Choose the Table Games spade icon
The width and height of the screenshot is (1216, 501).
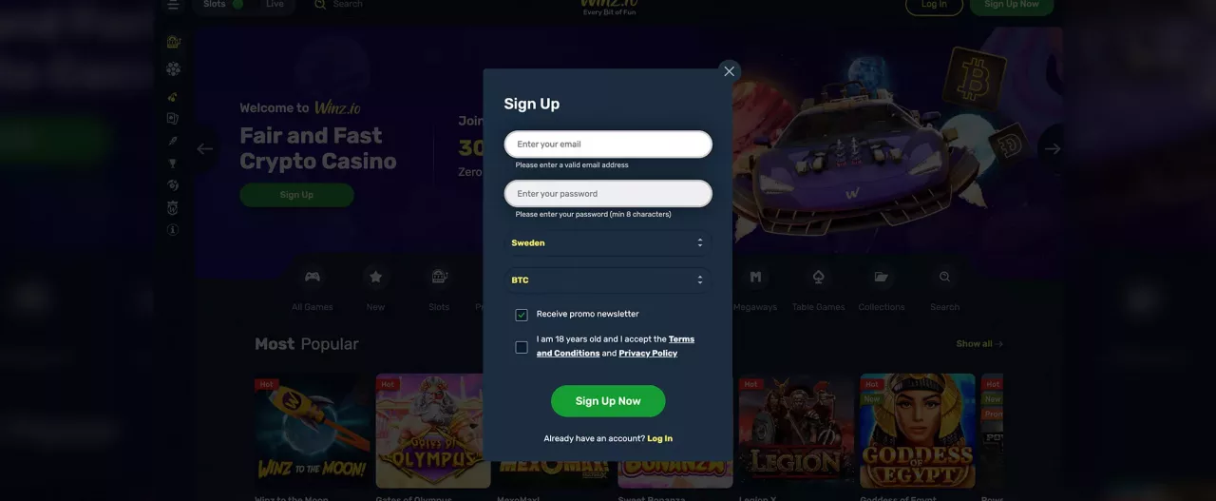click(818, 277)
